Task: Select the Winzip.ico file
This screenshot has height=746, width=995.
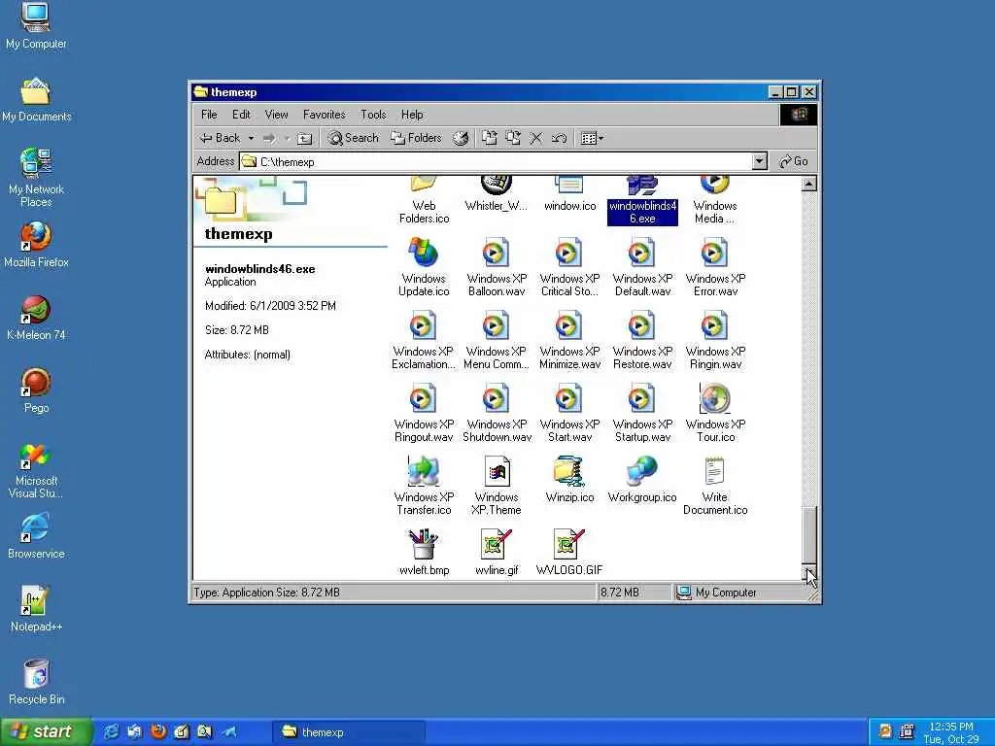Action: [569, 480]
